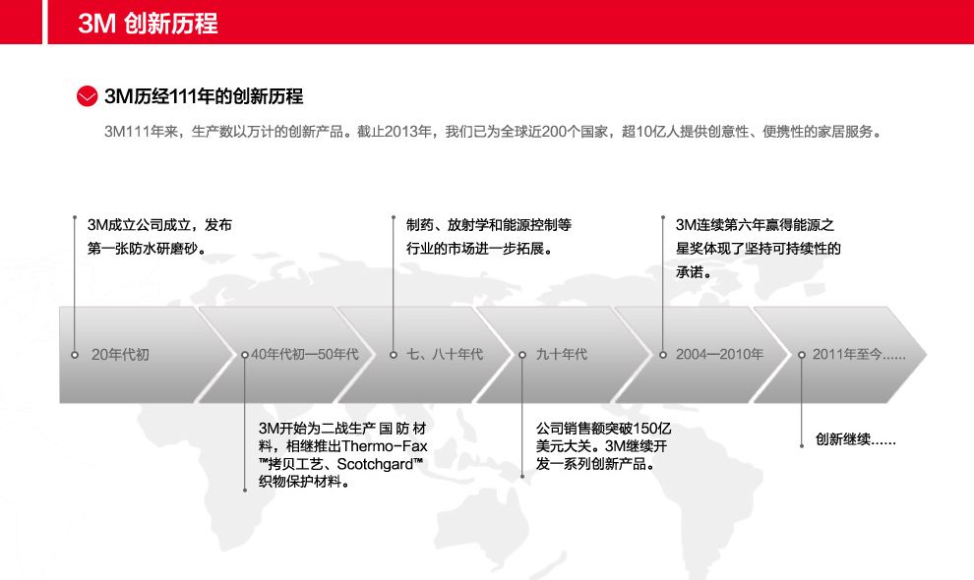This screenshot has height=580, width=974.
Task: Click text 3M成立公司成立，发布
Action: (x=159, y=225)
